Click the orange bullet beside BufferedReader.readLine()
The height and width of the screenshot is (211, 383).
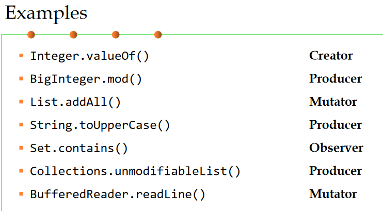point(22,193)
